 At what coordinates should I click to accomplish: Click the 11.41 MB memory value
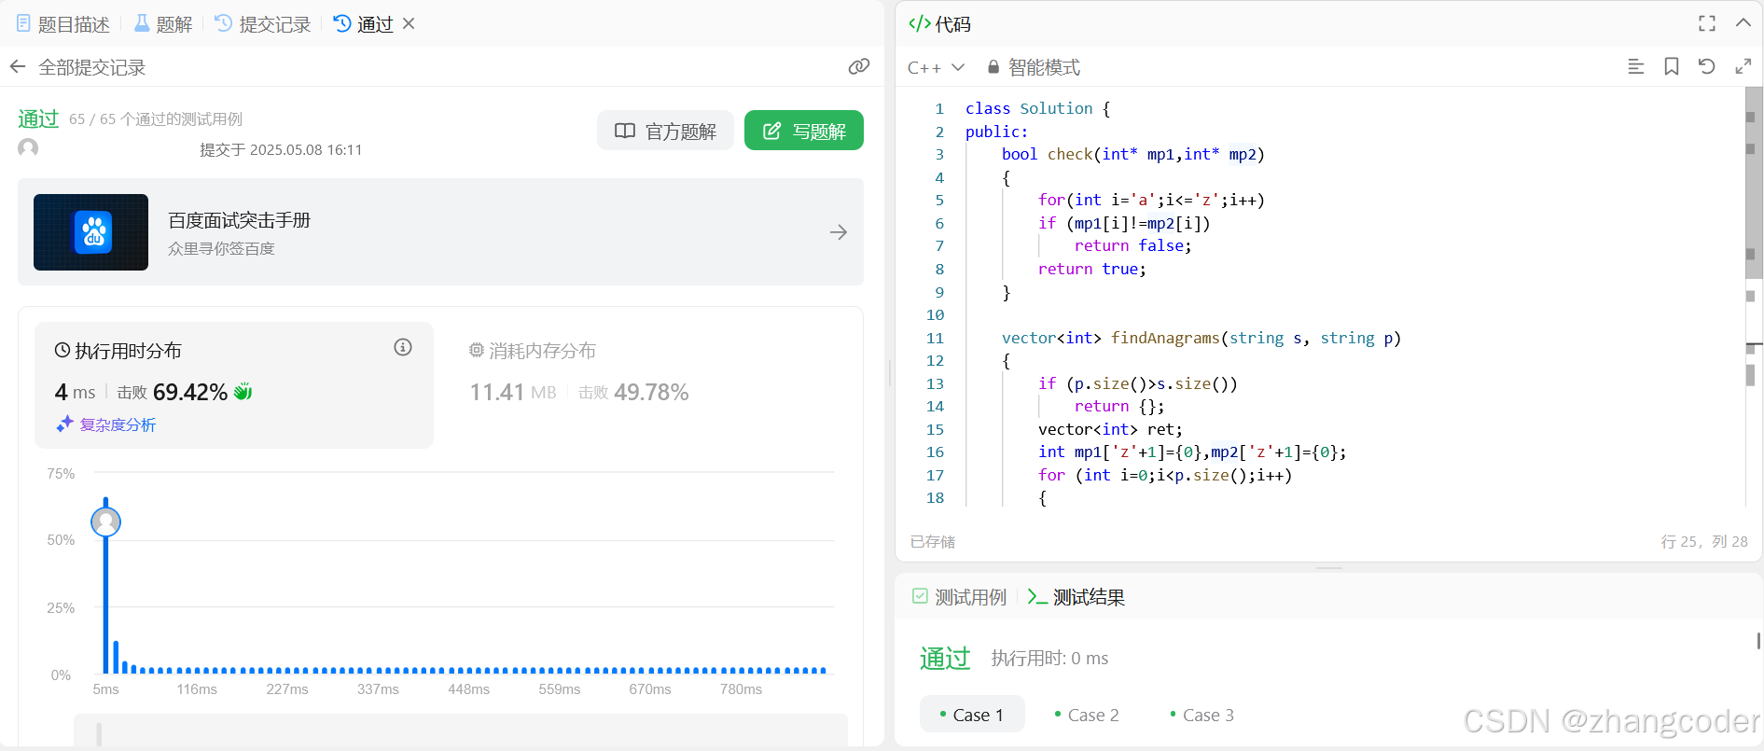(512, 392)
